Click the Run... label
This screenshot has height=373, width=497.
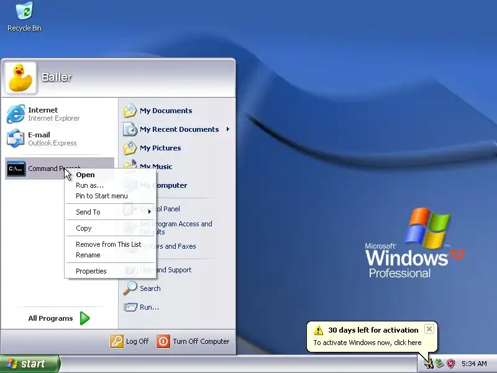[x=149, y=307]
